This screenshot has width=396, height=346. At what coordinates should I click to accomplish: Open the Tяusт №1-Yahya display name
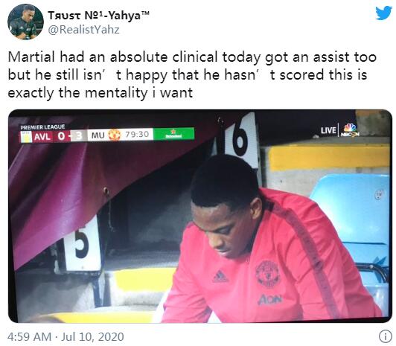tap(98, 16)
